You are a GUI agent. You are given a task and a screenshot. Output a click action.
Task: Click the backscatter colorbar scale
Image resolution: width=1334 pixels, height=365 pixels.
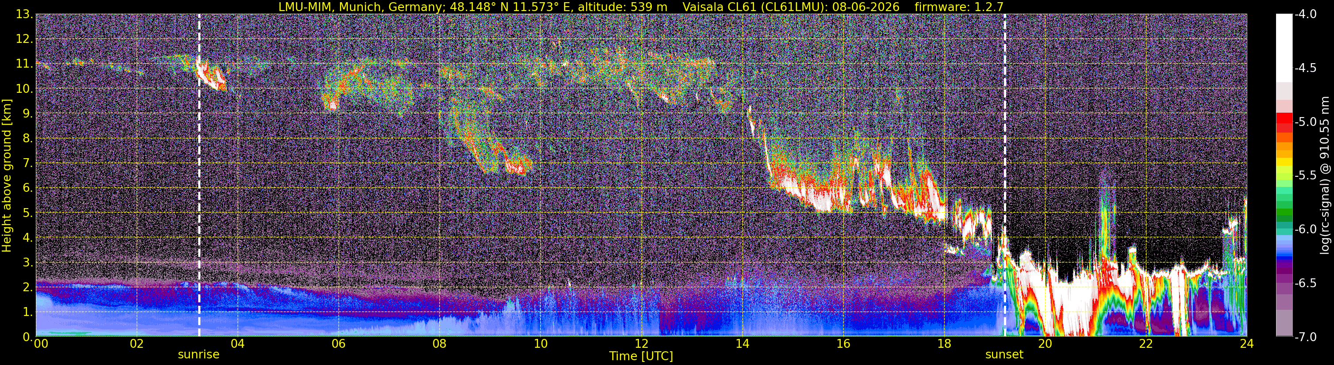point(1284,175)
